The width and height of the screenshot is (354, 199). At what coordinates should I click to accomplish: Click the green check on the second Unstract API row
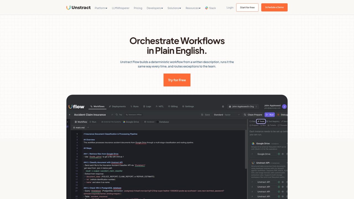coord(279,187)
